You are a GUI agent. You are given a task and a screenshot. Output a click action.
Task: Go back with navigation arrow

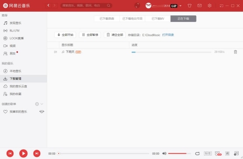(48, 5)
